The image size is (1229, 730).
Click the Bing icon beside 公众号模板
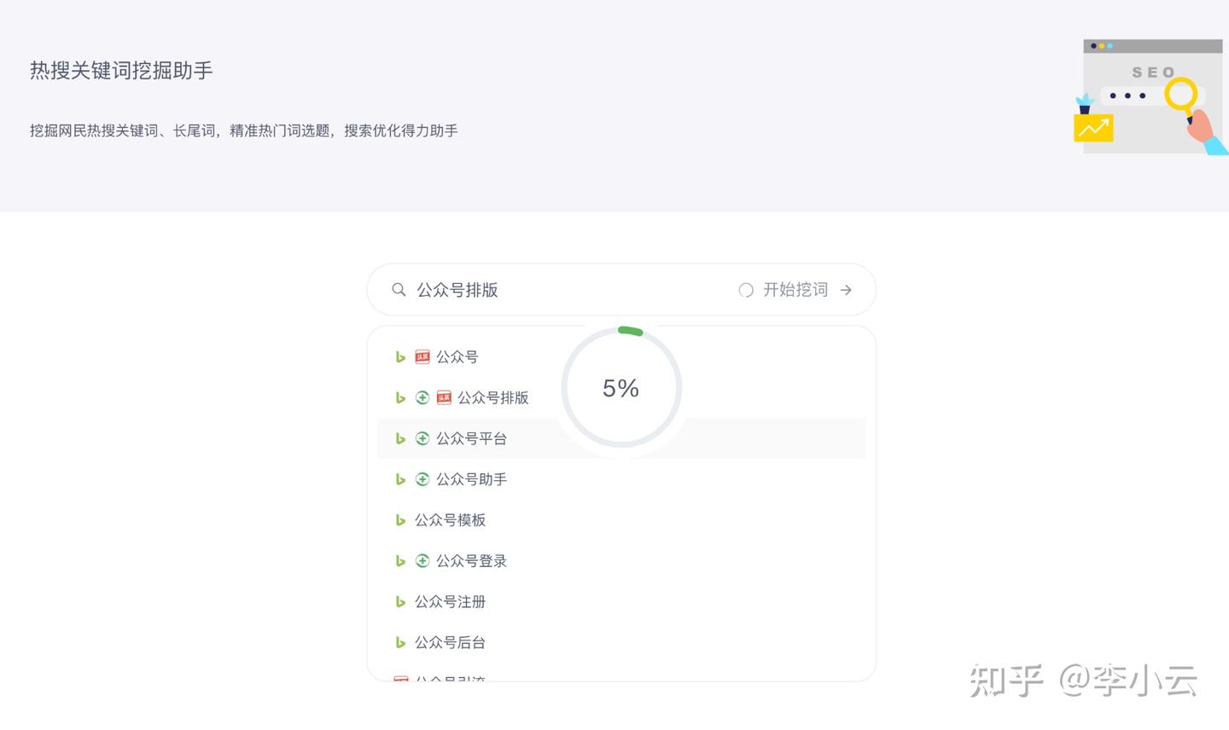click(x=400, y=520)
